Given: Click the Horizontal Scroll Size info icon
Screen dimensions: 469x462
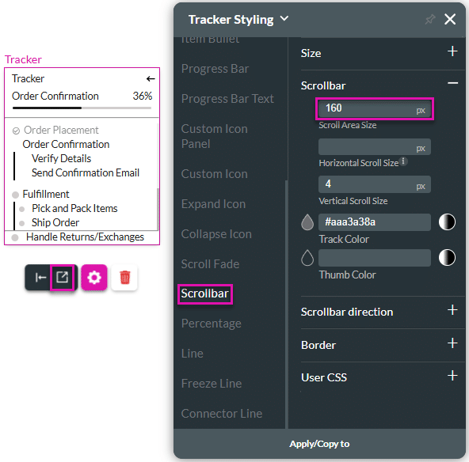Looking at the screenshot, I should pos(403,161).
